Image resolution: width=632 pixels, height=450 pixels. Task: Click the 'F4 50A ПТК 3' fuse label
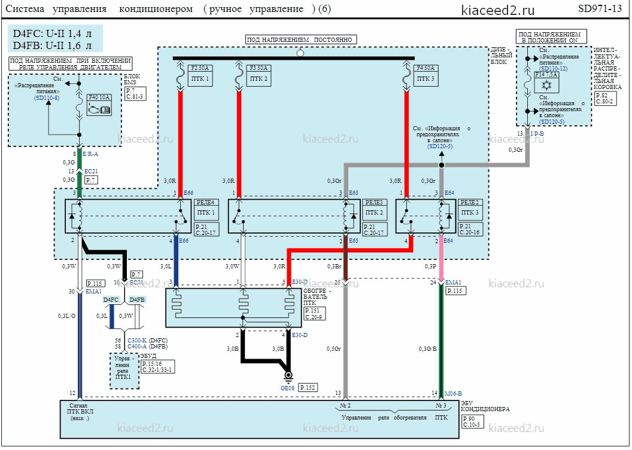coord(426,75)
